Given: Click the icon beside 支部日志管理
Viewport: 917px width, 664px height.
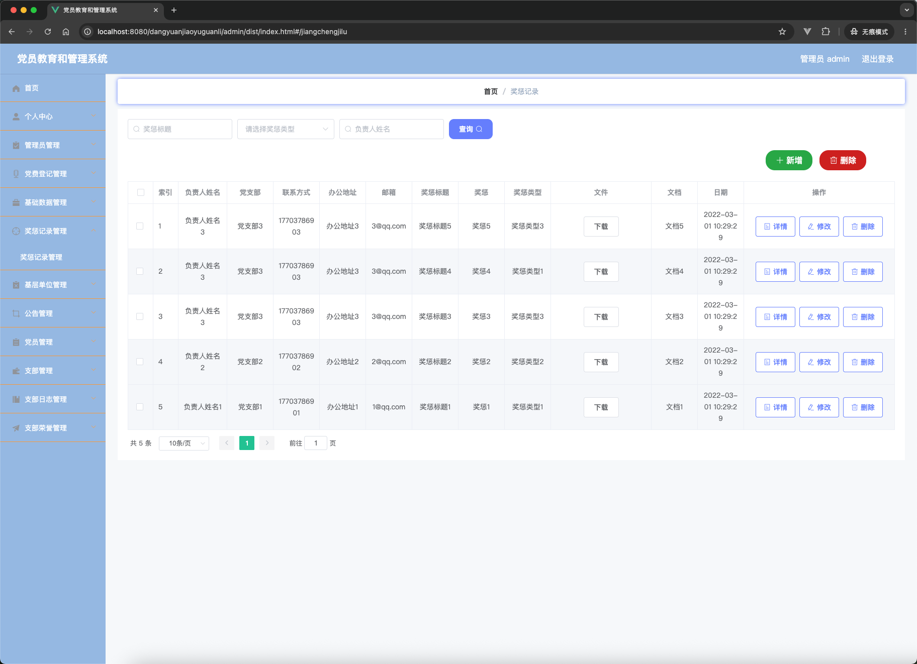Looking at the screenshot, I should point(16,399).
